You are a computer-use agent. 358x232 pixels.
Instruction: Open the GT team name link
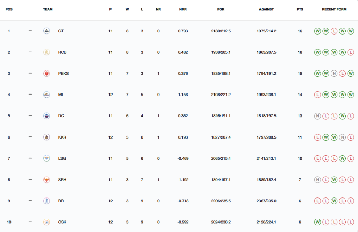pos(61,31)
